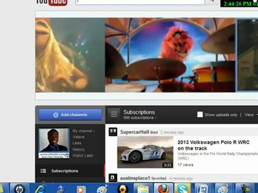Click the plus icon on Add channels

click(x=56, y=115)
